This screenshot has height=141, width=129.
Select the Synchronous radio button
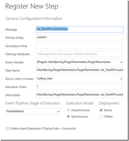[x=68, y=117]
